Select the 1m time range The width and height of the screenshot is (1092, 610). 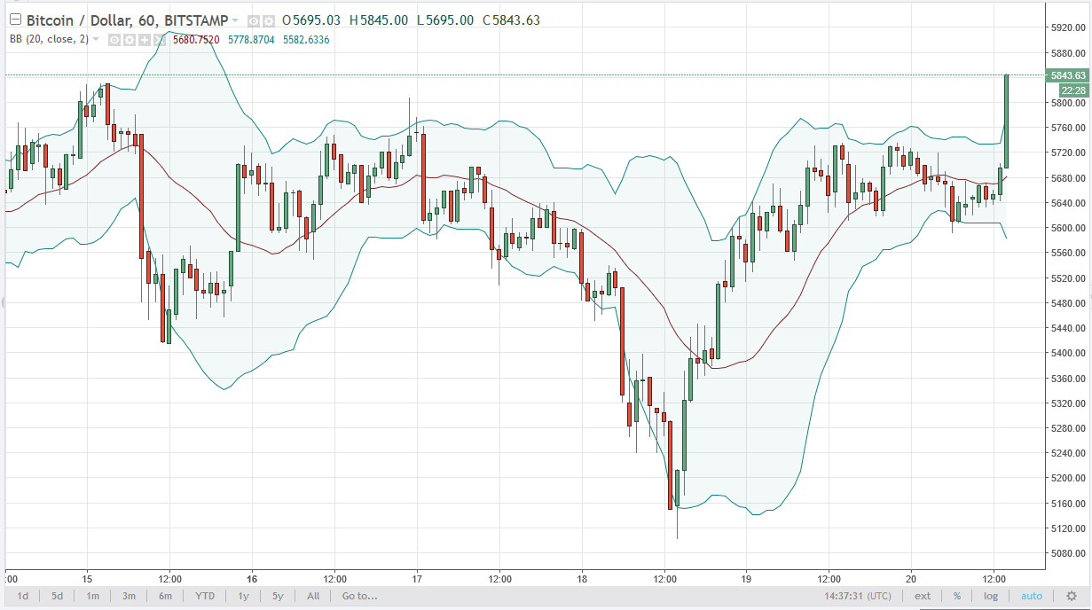(x=92, y=596)
